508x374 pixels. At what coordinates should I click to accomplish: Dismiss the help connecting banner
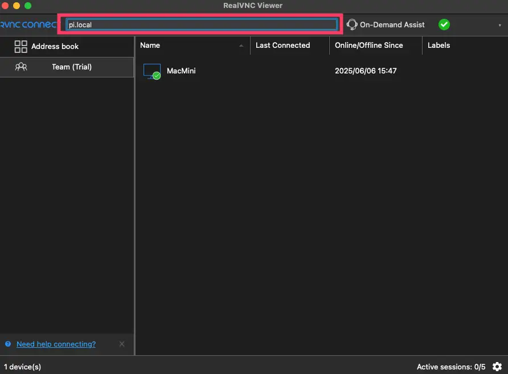click(122, 344)
